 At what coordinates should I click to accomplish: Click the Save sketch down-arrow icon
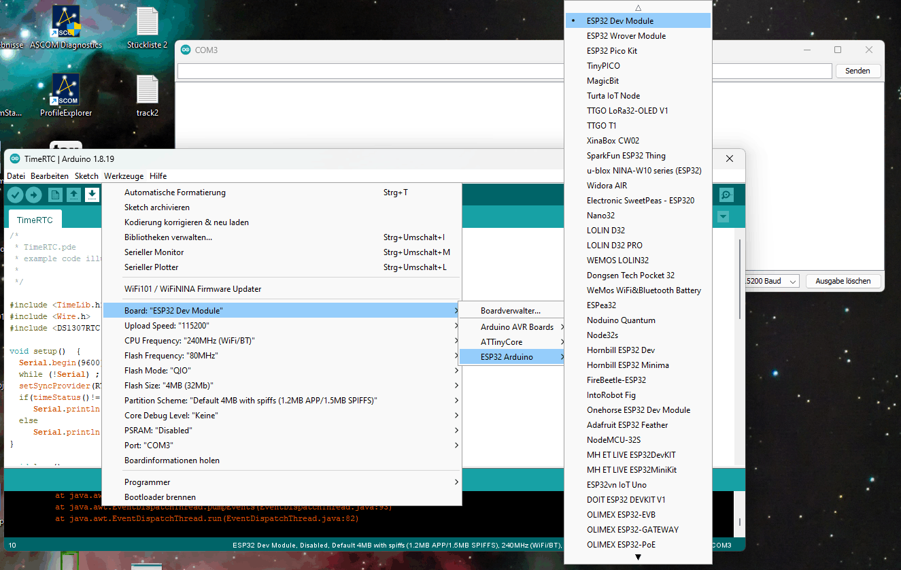click(92, 196)
